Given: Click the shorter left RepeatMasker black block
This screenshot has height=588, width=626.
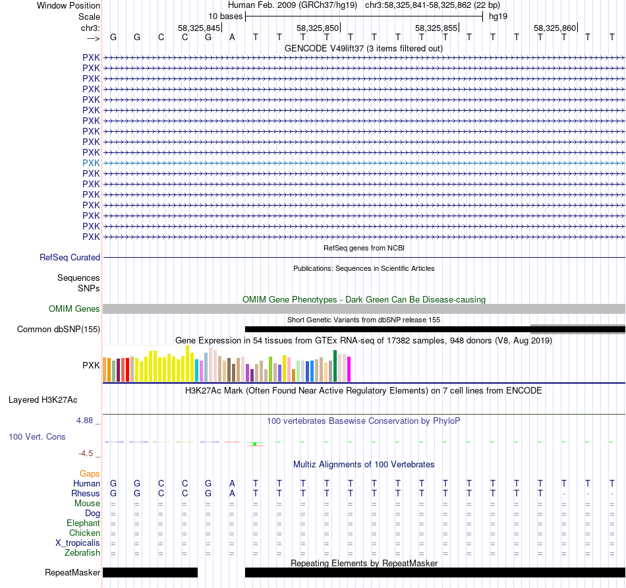Looking at the screenshot, I should click(x=150, y=572).
